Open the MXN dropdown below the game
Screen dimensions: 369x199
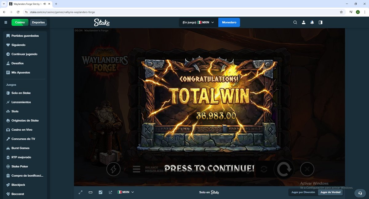tap(126, 192)
